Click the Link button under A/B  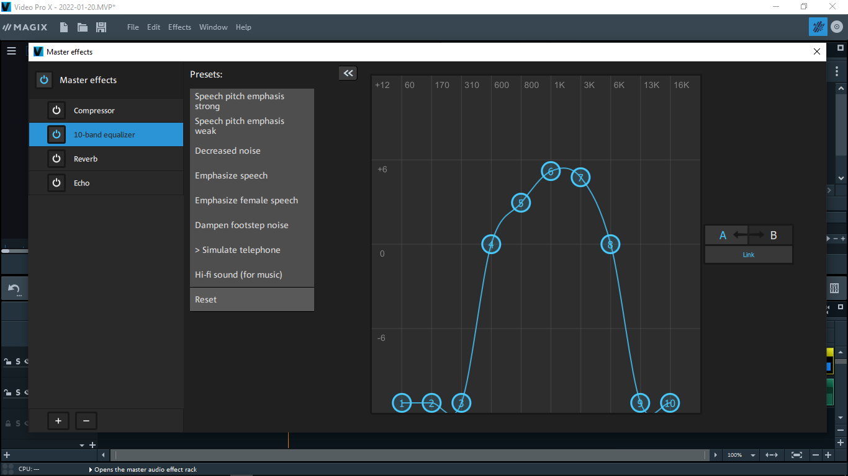[x=748, y=255]
